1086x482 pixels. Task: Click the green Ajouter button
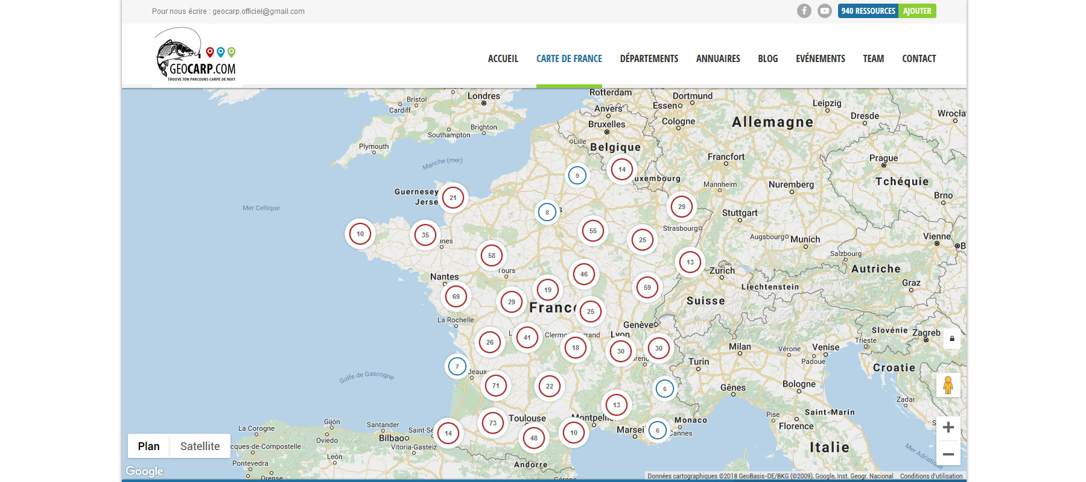[917, 11]
